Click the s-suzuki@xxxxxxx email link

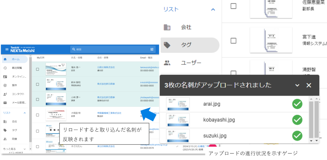(x=149, y=82)
